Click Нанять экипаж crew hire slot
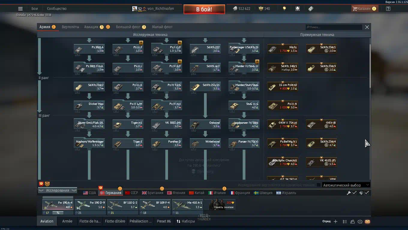The image size is (408, 230). point(220,205)
